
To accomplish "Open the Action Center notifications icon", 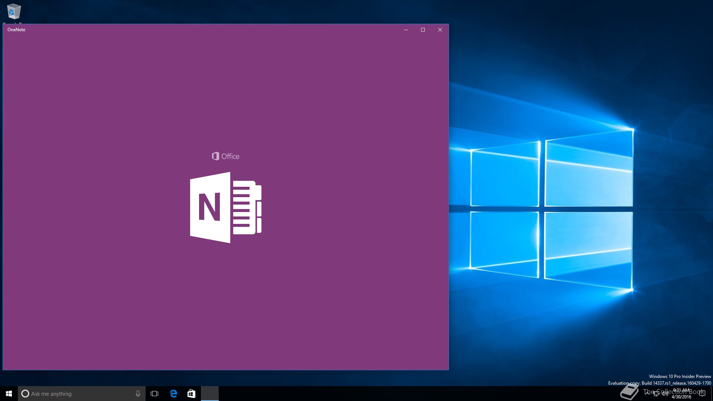I will point(702,394).
